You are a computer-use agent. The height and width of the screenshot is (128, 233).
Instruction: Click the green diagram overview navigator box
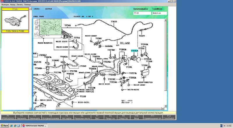coord(50,27)
